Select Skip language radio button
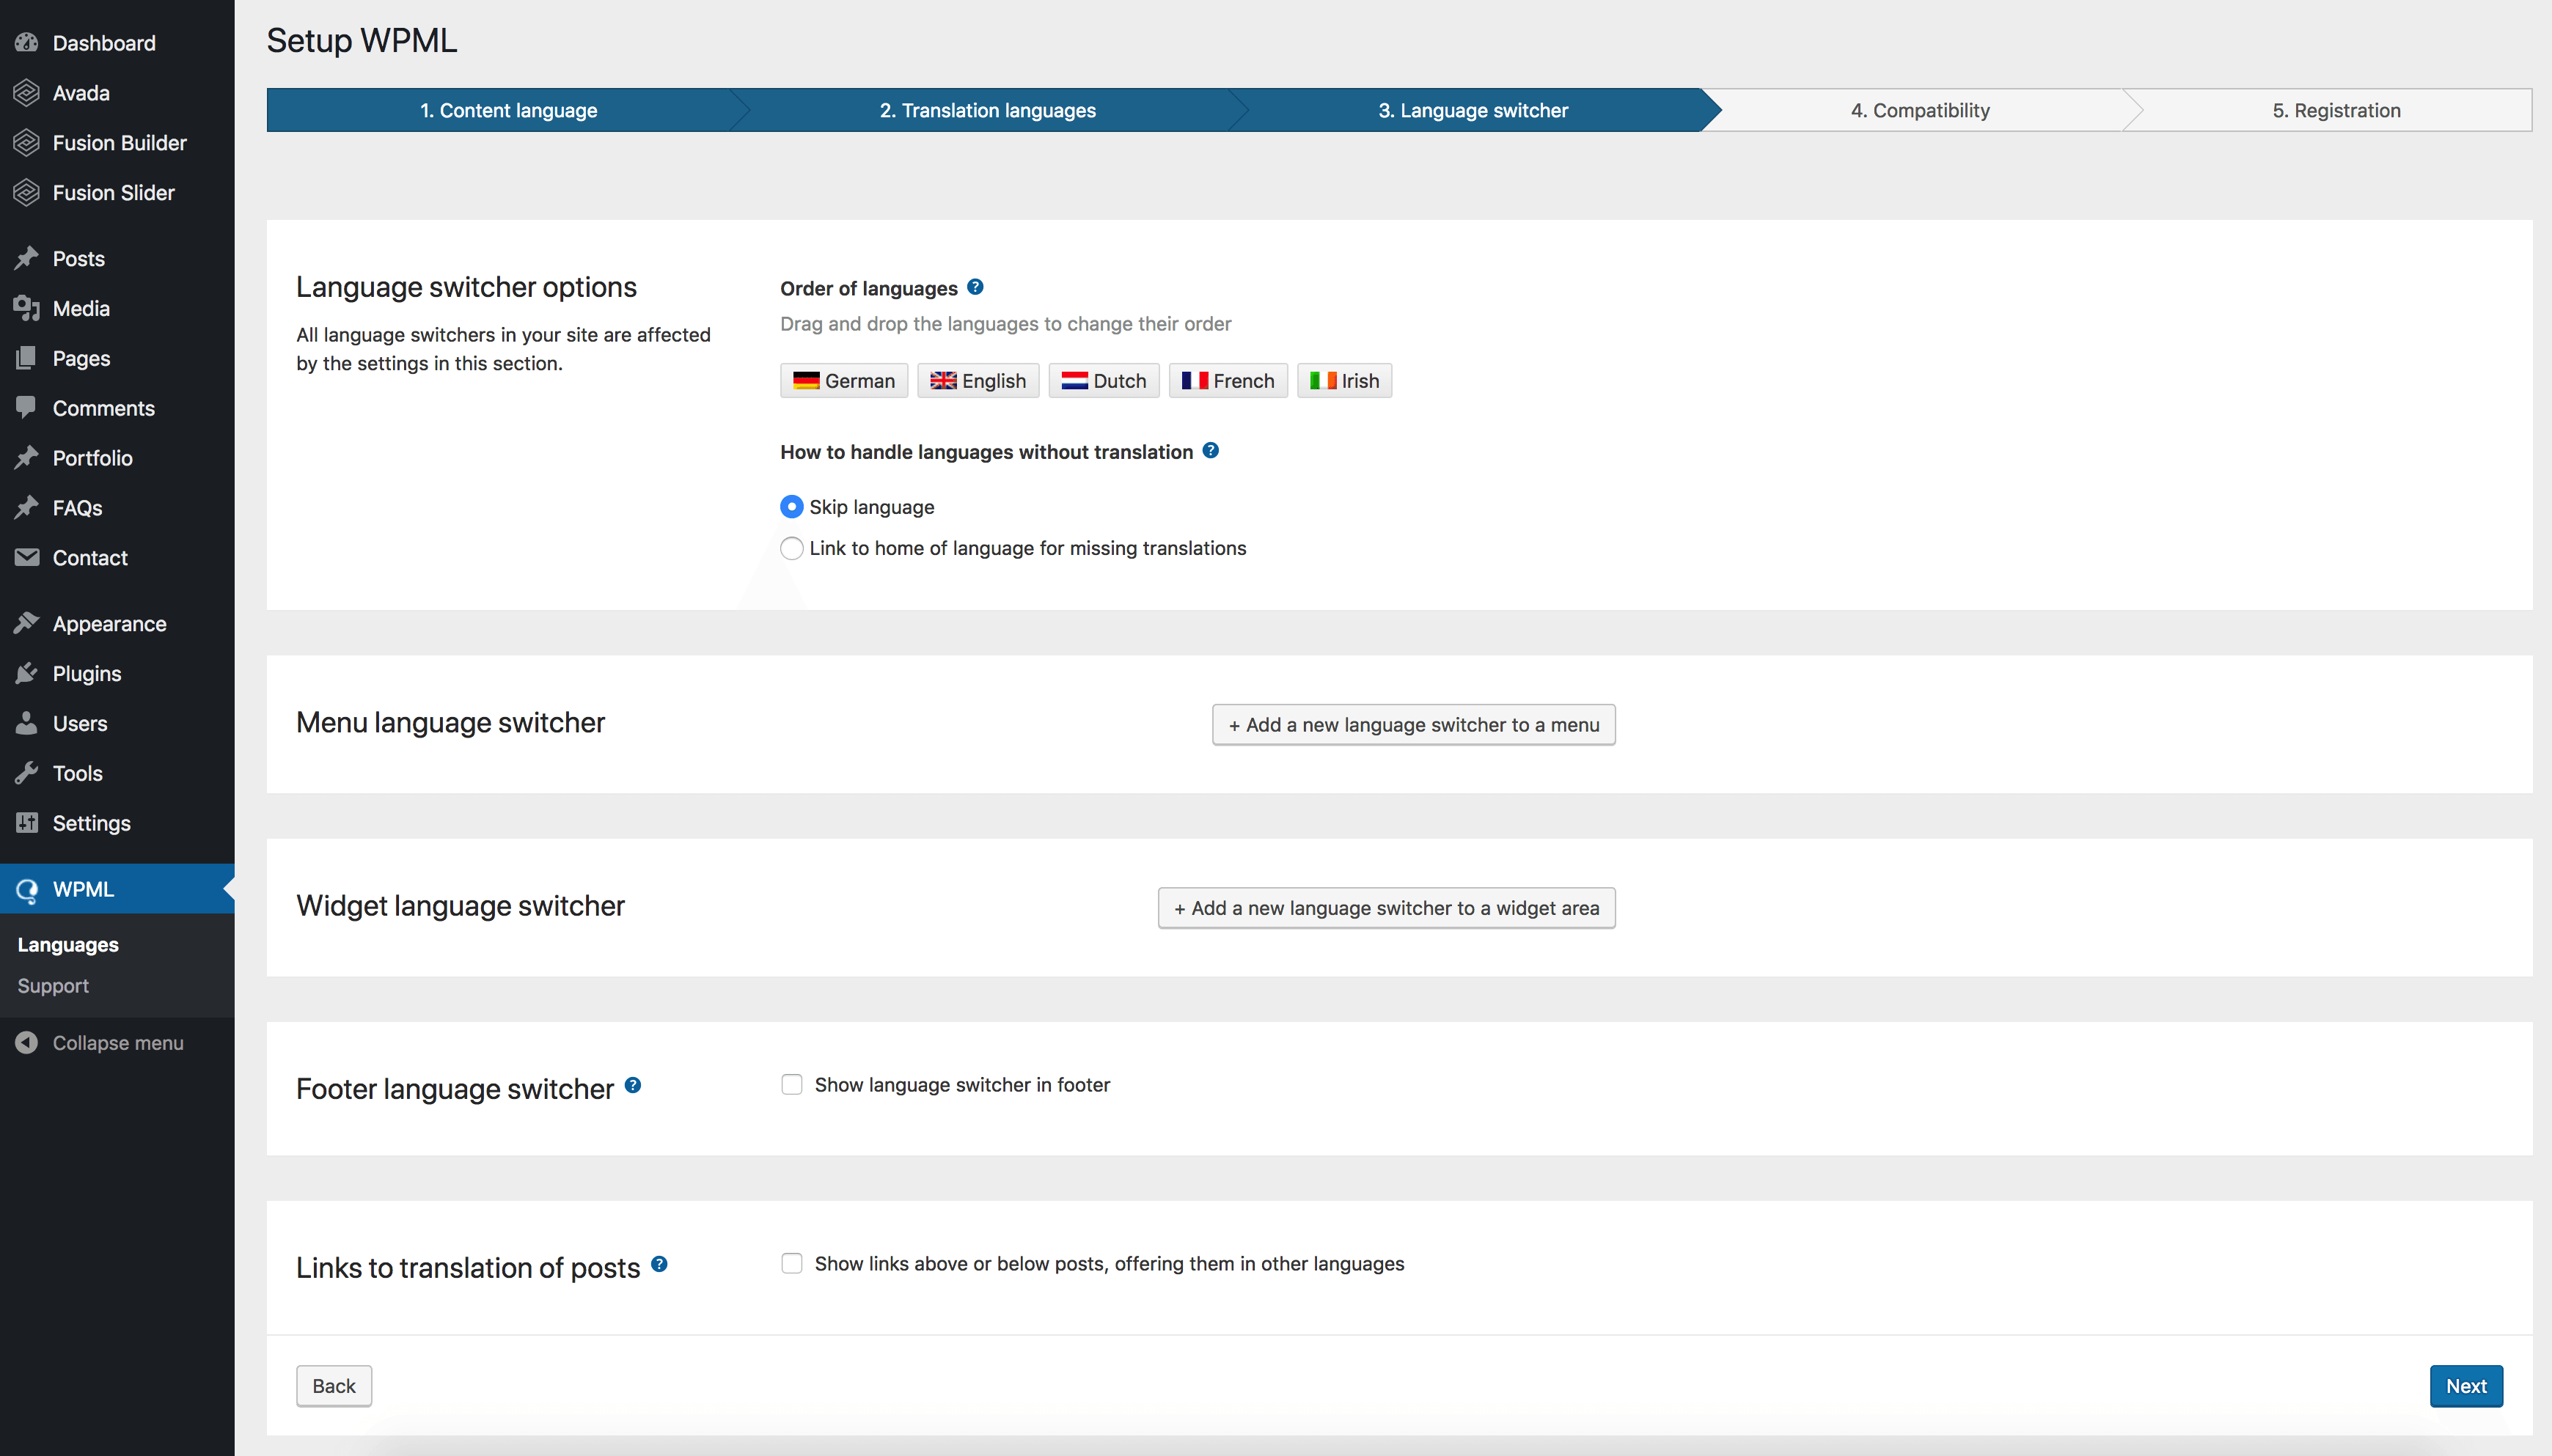Screen dimensions: 2552x1456 pyautogui.click(x=792, y=507)
